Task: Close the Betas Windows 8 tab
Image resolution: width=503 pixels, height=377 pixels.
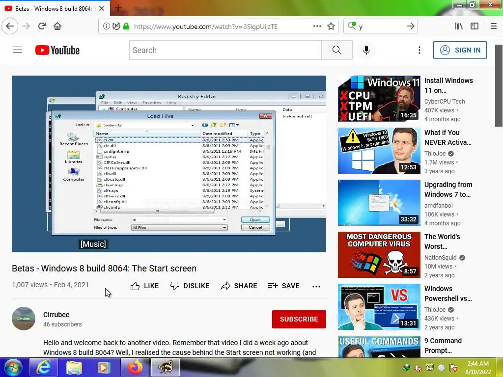Action: (102, 9)
